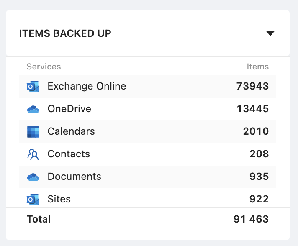
Task: Click the Calendars grid icon
Action: pyautogui.click(x=33, y=132)
